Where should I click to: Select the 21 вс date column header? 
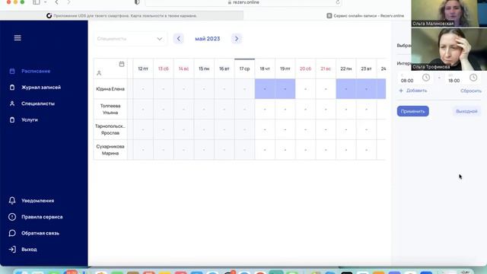(x=326, y=68)
